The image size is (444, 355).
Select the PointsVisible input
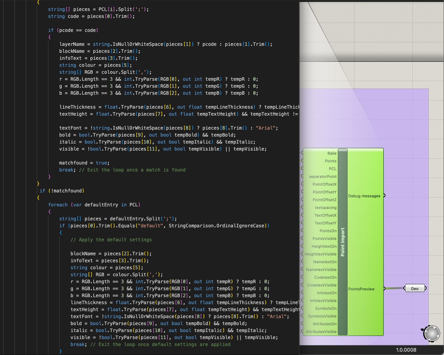pos(324,239)
